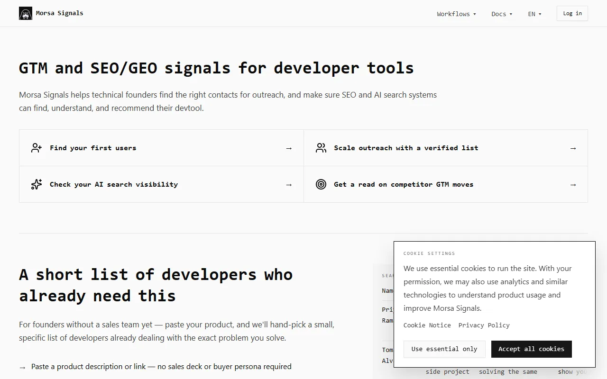Image resolution: width=607 pixels, height=379 pixels.
Task: Click the people icon beside Scale outreach
Action: pos(321,148)
